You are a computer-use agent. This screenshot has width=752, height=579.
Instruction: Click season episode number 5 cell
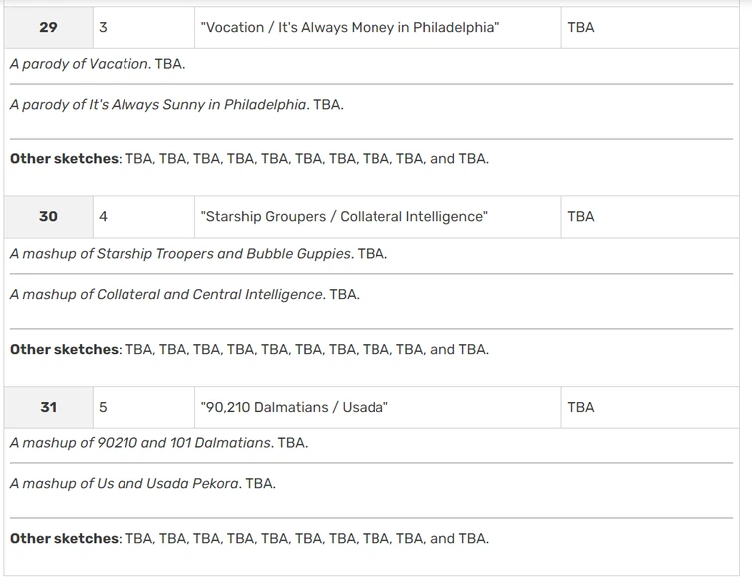[x=143, y=407]
